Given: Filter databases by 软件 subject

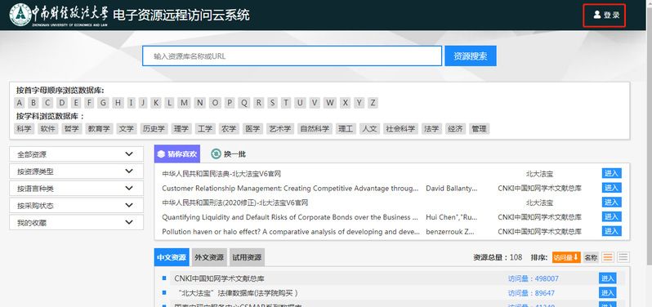Looking at the screenshot, I should 48,129.
